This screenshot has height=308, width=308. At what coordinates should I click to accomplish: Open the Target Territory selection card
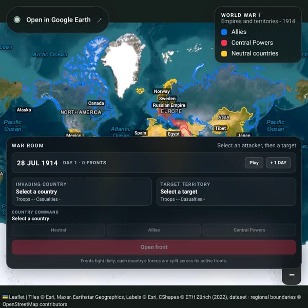click(226, 191)
